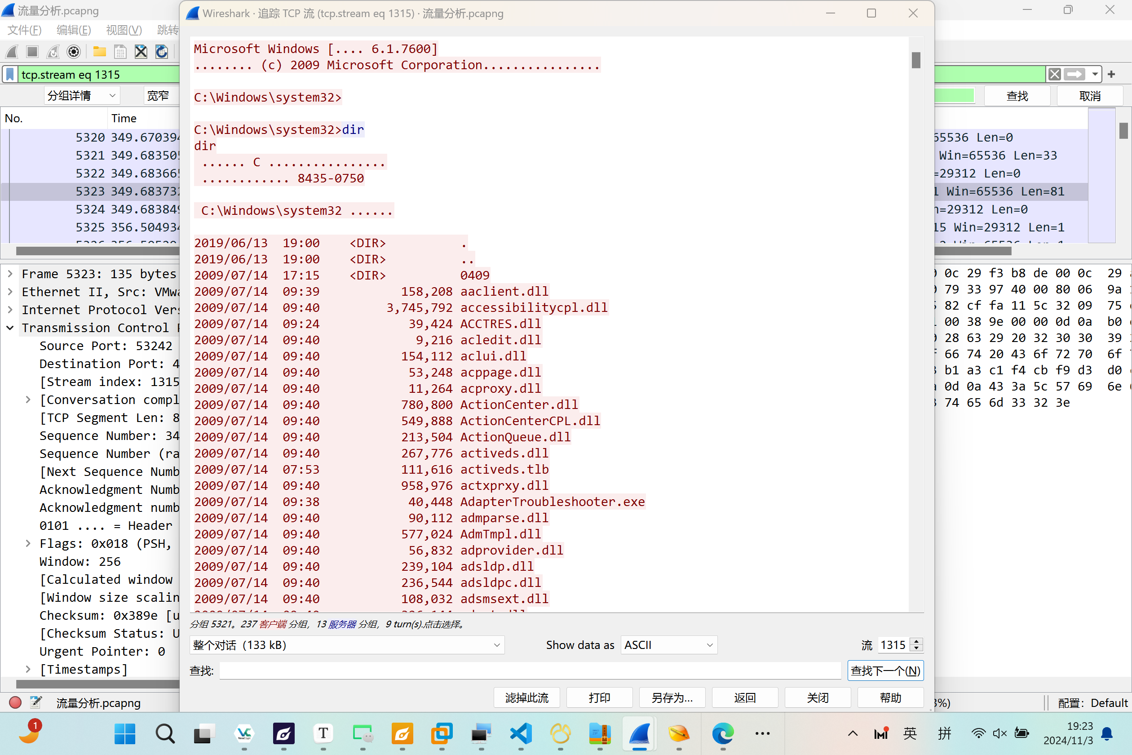Click the notification bell in system tray
Viewport: 1132px width, 755px height.
[1107, 733]
